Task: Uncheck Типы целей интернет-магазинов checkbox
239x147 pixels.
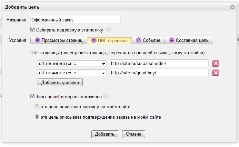Action: tap(33, 96)
